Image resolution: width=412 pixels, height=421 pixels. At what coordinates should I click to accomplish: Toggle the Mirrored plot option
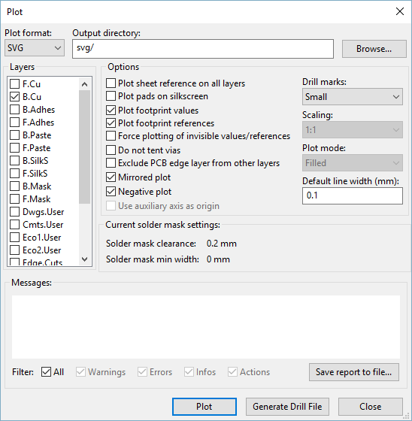point(111,177)
